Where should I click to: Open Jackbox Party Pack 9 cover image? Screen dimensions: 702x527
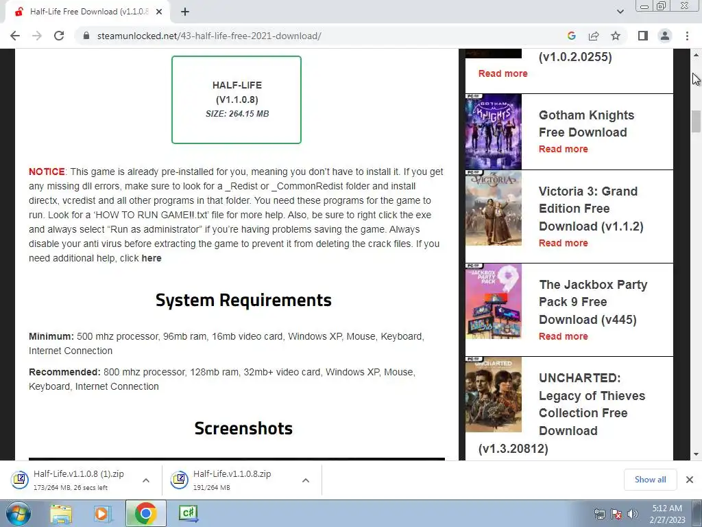coord(494,302)
